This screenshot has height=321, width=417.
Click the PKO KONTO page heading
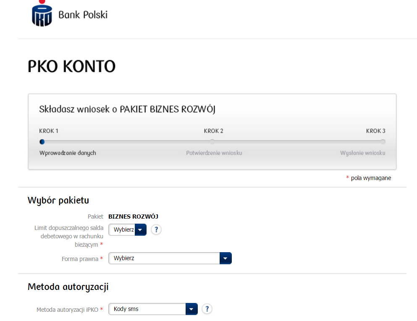tap(71, 66)
